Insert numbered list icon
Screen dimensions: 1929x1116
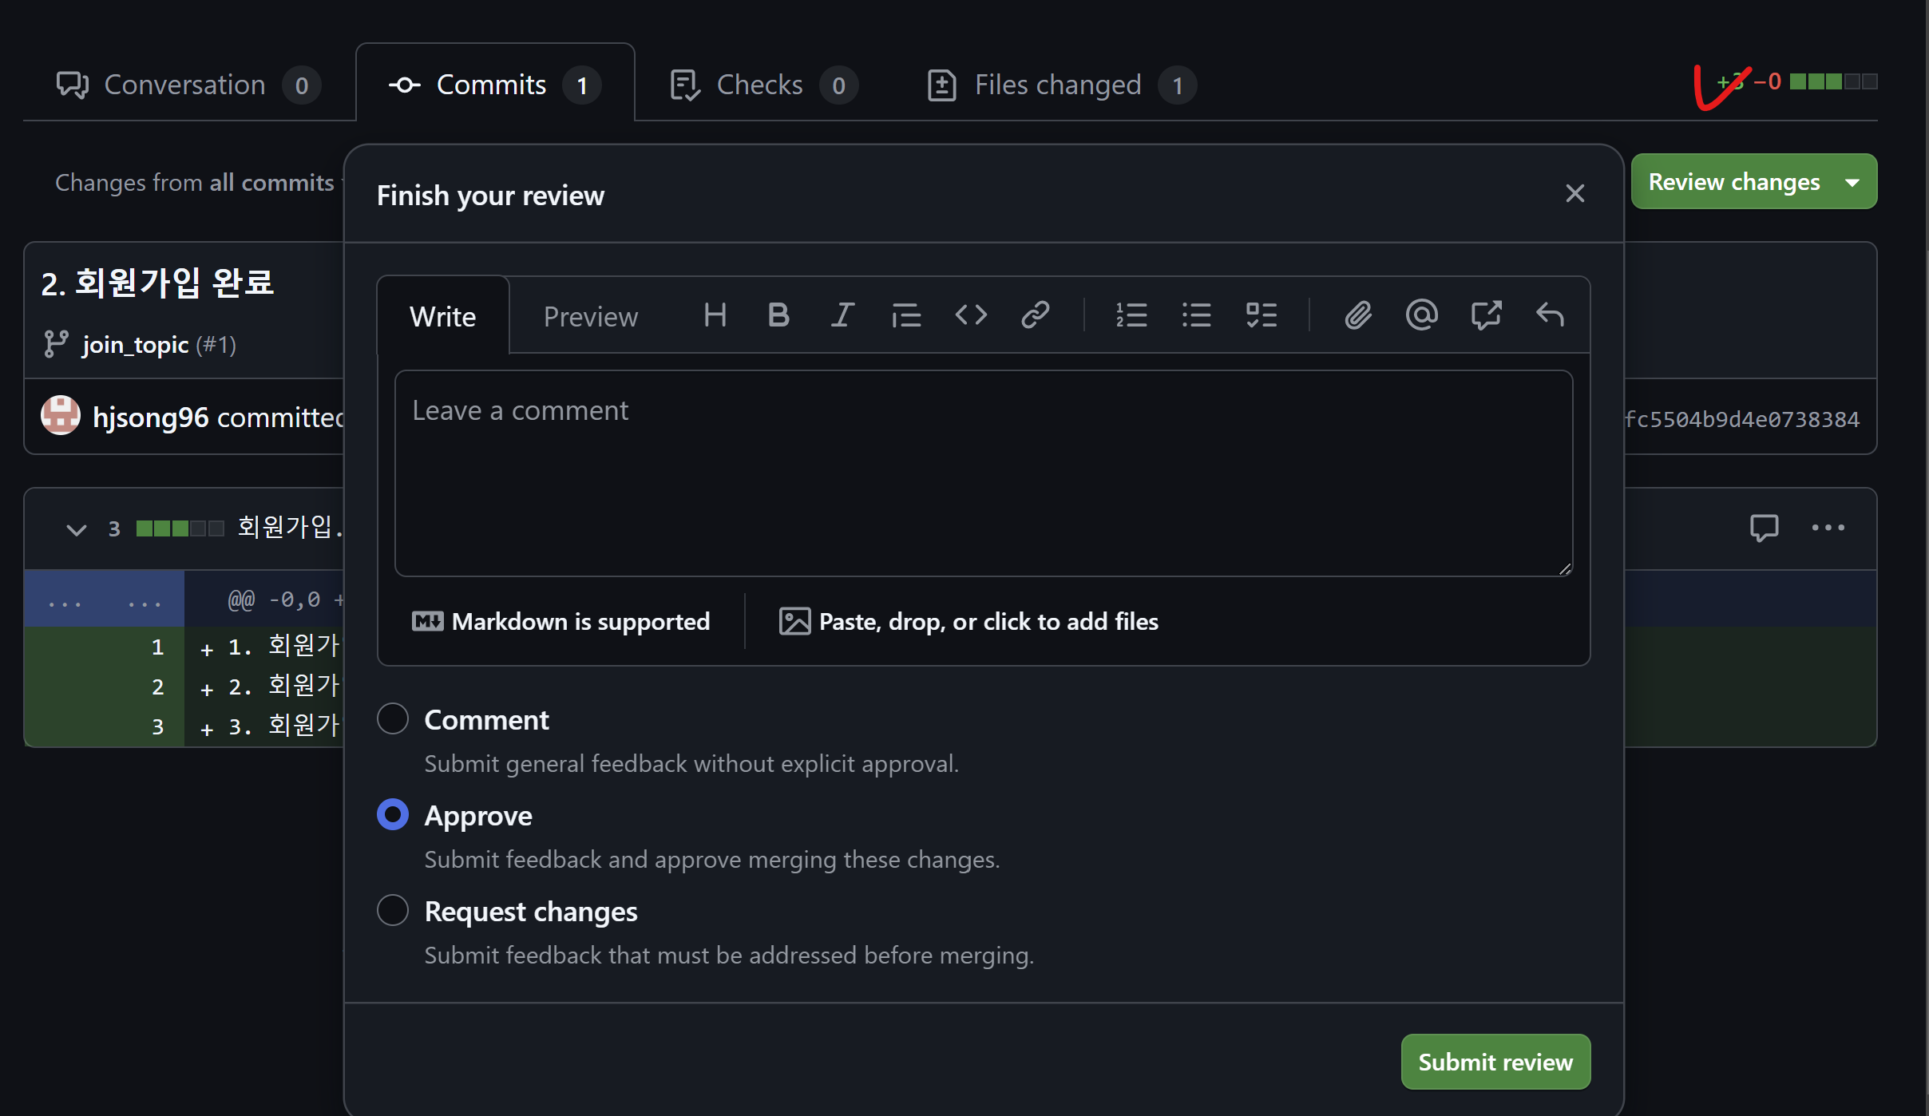point(1131,315)
